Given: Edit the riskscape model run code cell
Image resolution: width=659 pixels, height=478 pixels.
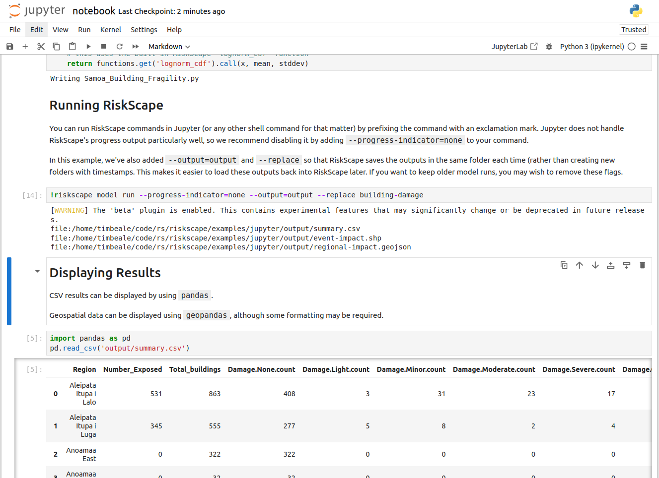Looking at the screenshot, I should [x=349, y=195].
